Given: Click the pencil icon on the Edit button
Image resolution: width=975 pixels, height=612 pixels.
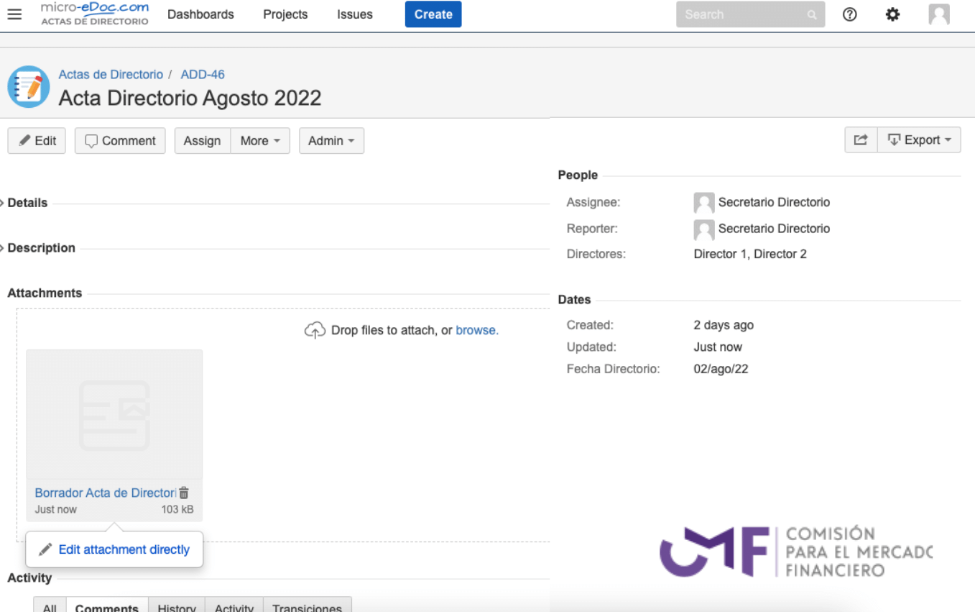Looking at the screenshot, I should [24, 140].
